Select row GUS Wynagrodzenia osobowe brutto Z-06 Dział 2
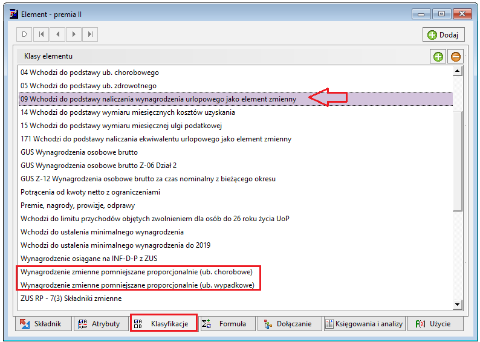This screenshot has width=480, height=342. [x=235, y=166]
